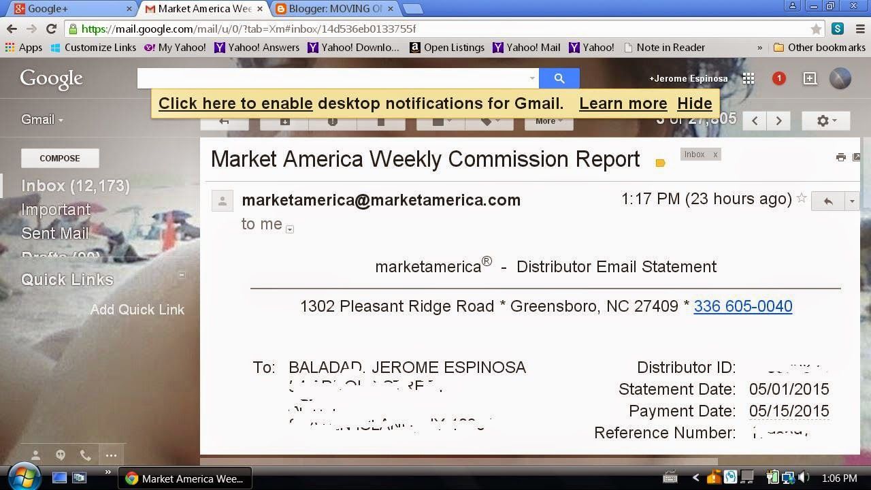Screen dimensions: 871x490
Task: Open the red notifications badge
Action: pyautogui.click(x=779, y=78)
